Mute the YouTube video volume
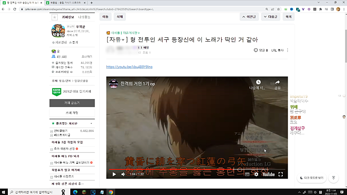The image size is (347, 195). tap(123, 174)
